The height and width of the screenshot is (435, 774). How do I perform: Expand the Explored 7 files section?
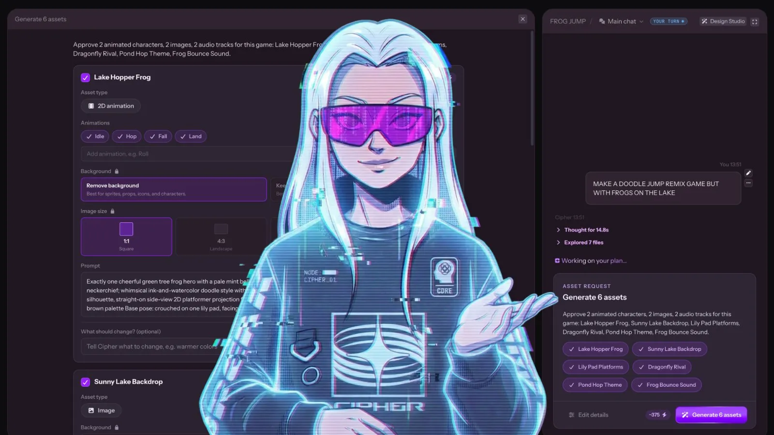click(580, 243)
